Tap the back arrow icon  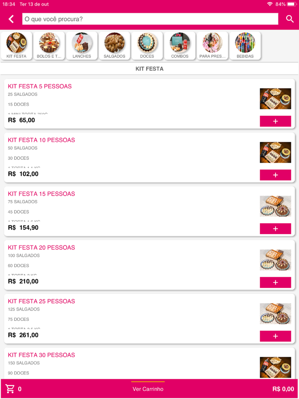[11, 19]
